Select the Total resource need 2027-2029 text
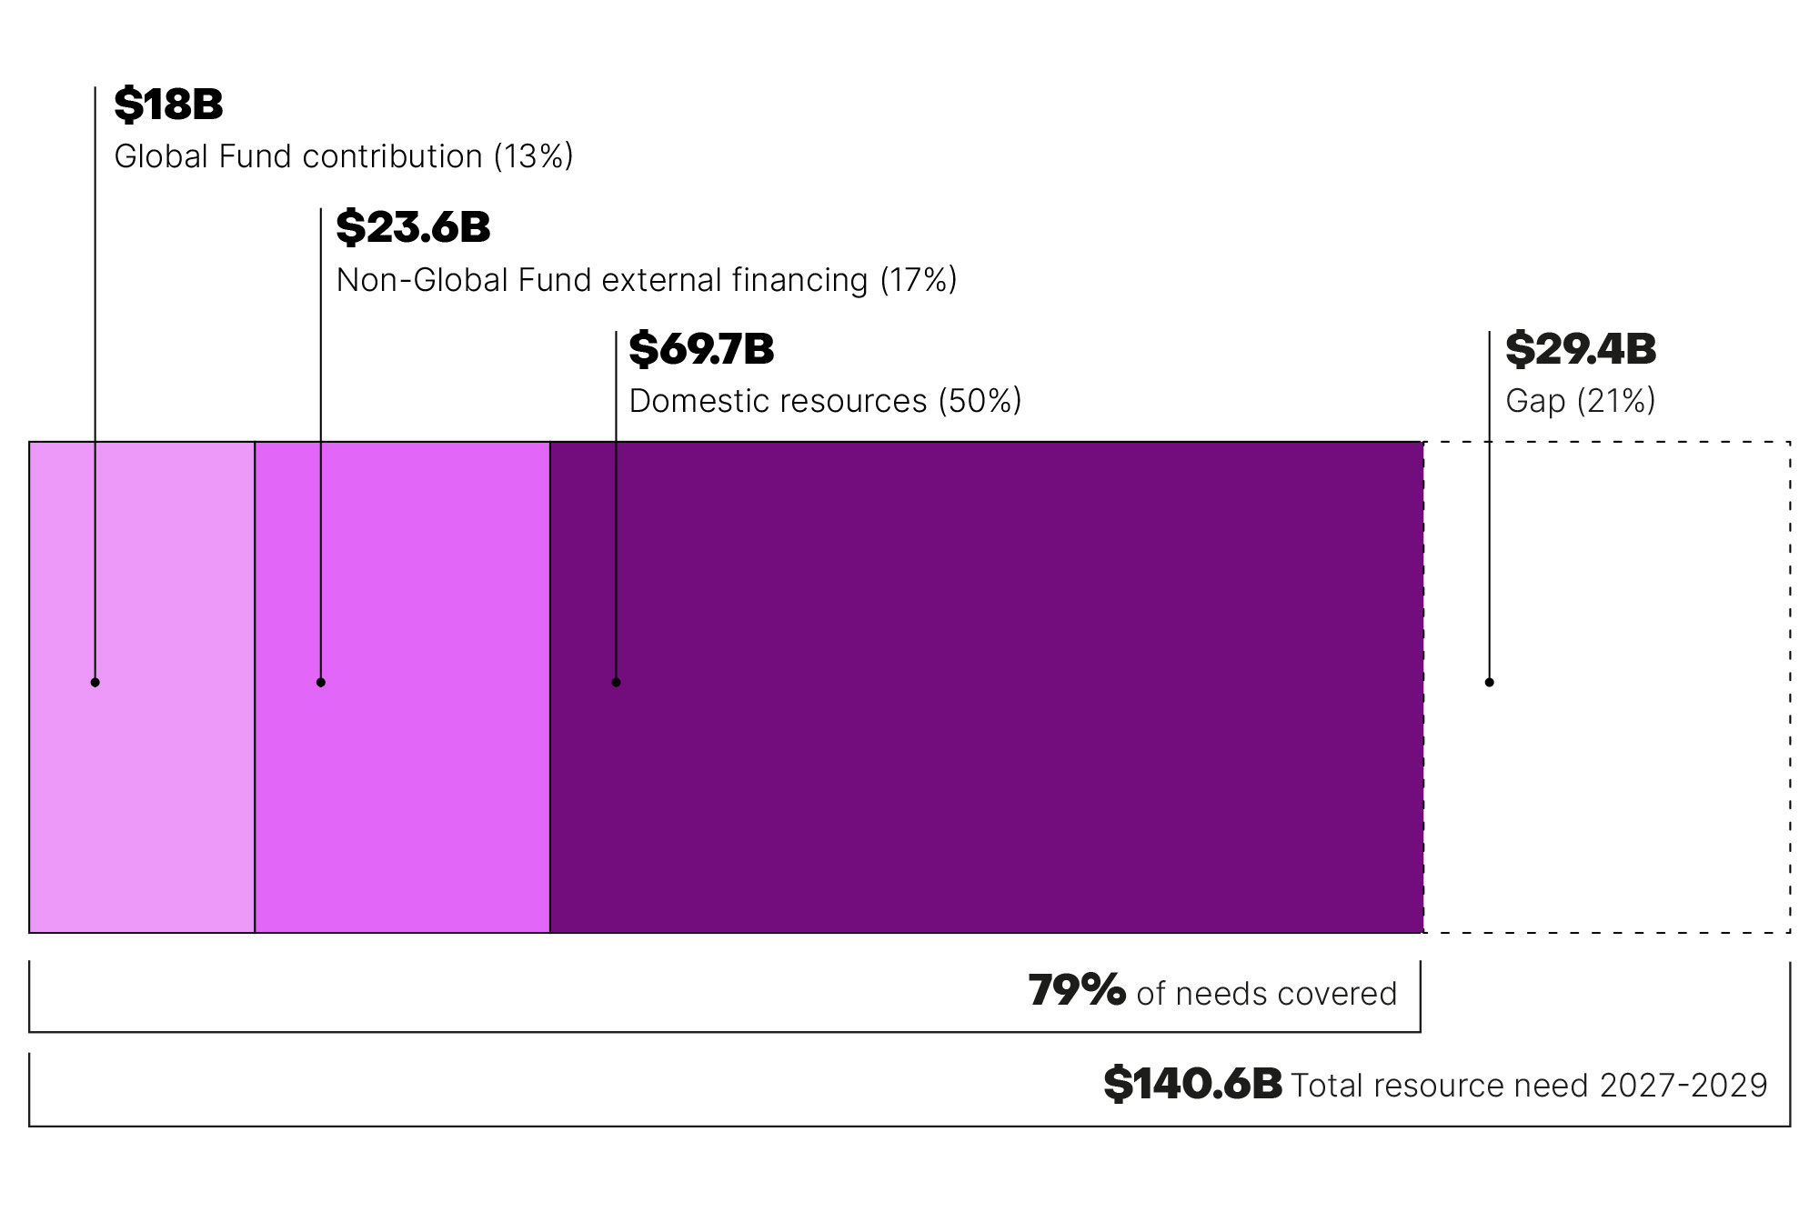This screenshot has height=1212, width=1819. point(1529,1086)
